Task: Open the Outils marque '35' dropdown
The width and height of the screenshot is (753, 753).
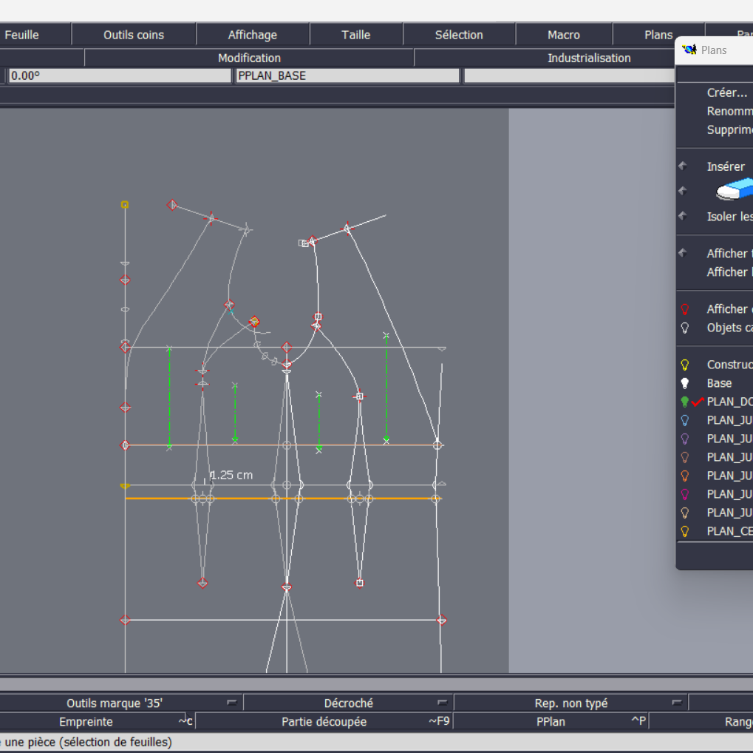Action: click(x=232, y=703)
